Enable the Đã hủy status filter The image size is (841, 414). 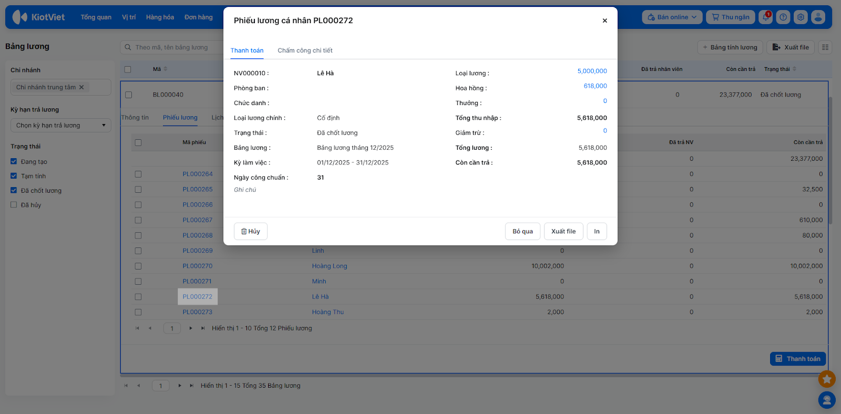(x=14, y=205)
